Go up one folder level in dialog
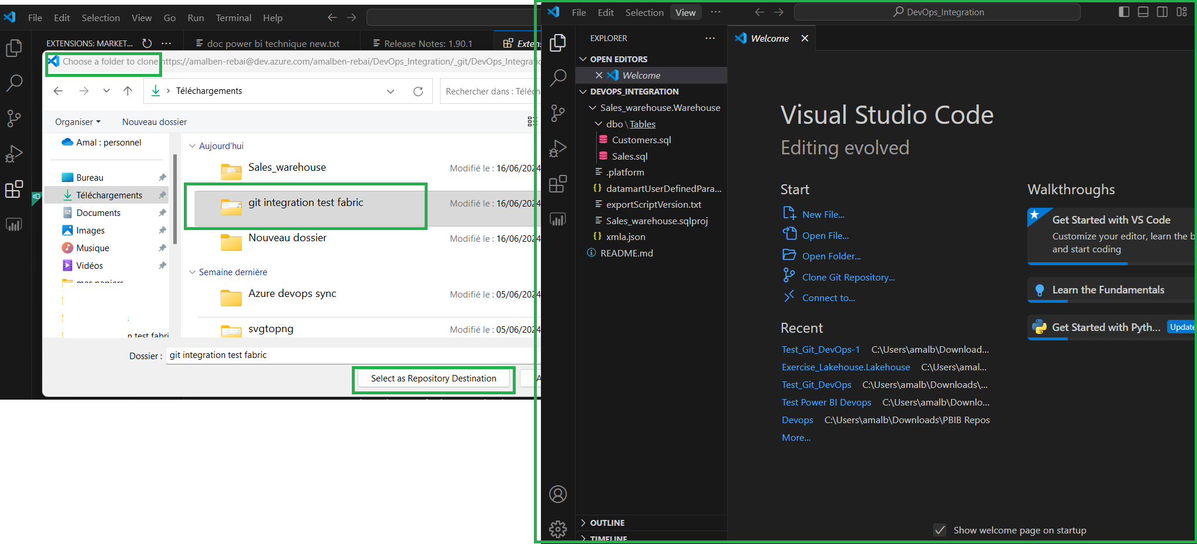 pyautogui.click(x=127, y=91)
